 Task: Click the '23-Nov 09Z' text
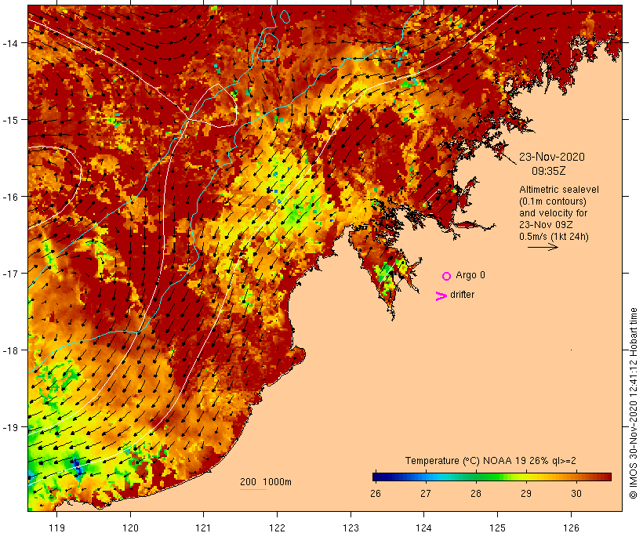tap(546, 225)
